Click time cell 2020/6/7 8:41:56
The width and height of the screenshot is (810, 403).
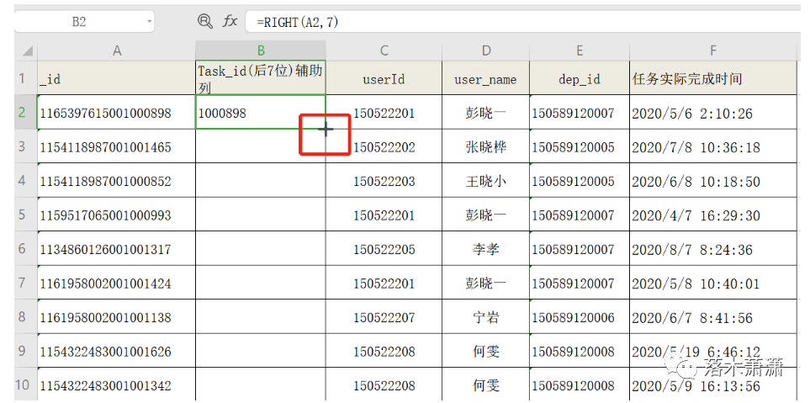click(x=714, y=316)
